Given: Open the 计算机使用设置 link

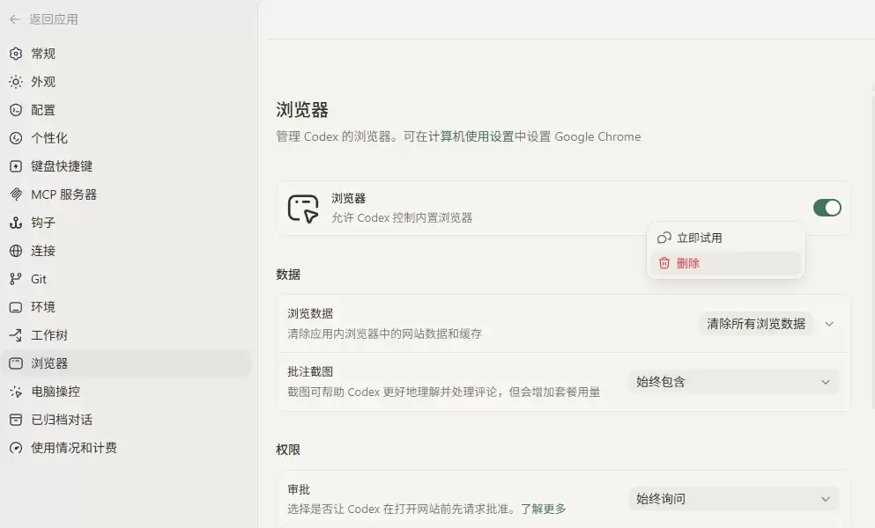Looking at the screenshot, I should coord(471,136).
